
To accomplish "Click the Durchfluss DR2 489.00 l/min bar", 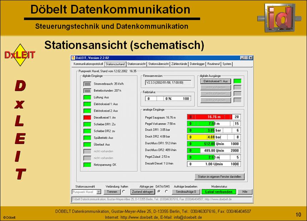I will click(x=214, y=150).
